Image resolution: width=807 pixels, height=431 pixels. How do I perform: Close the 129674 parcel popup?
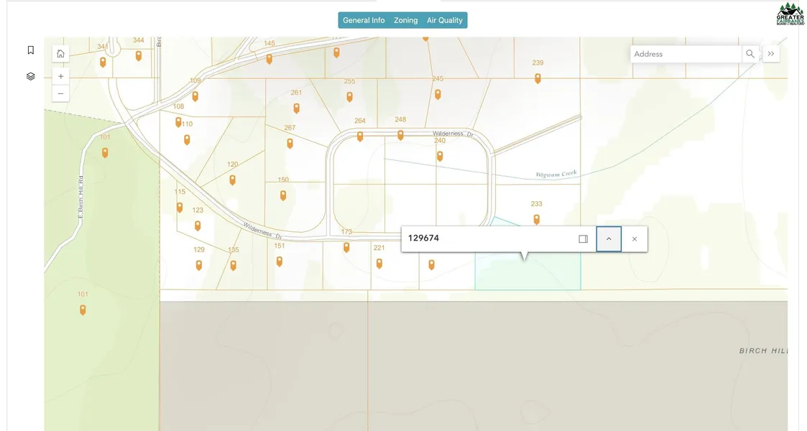click(635, 239)
